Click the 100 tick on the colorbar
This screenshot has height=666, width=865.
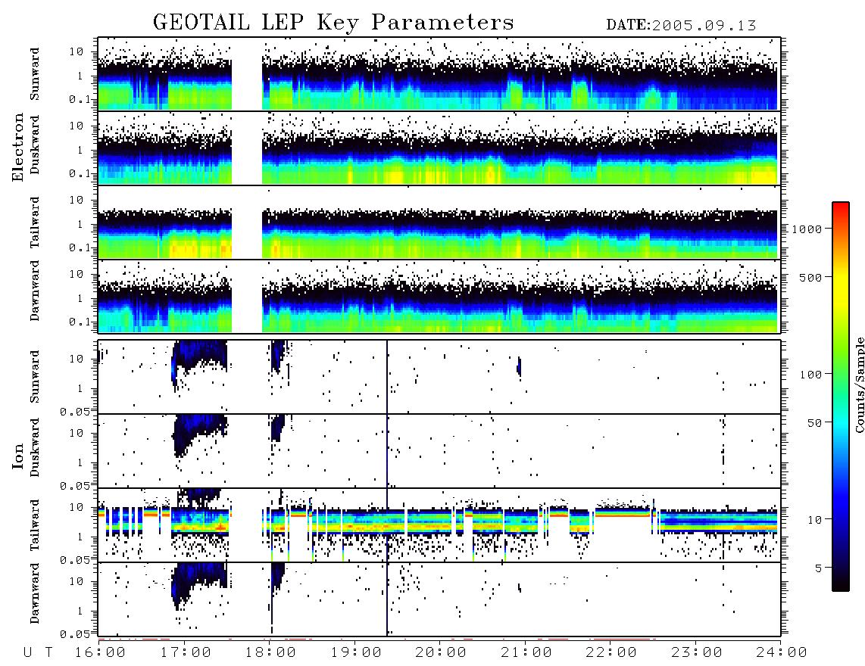pos(811,375)
